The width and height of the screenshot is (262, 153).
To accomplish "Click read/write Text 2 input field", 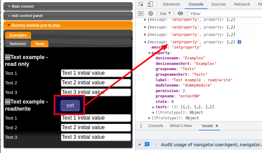I will [96, 128].
